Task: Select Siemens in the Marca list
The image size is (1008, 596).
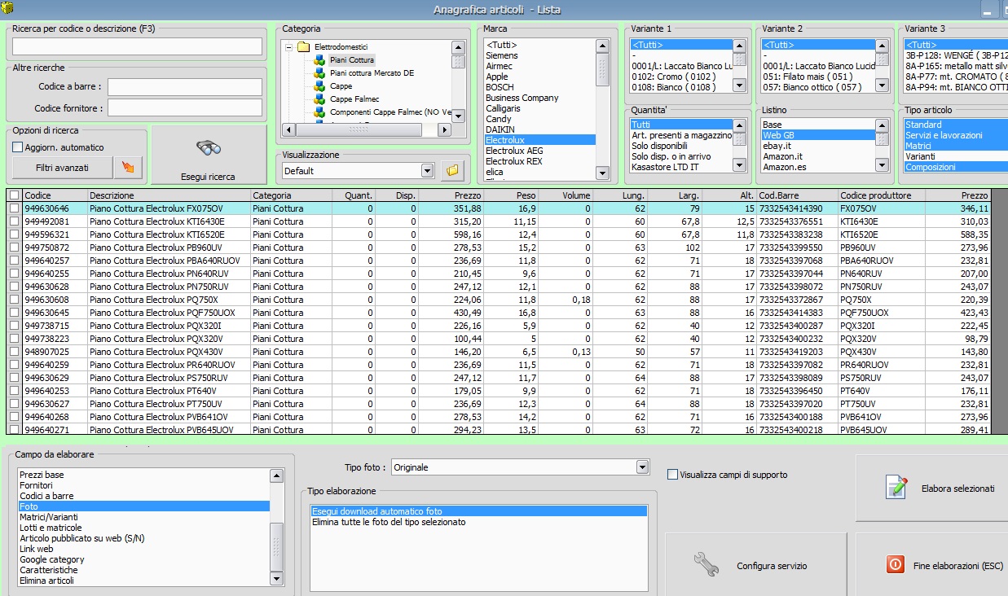Action: [502, 55]
